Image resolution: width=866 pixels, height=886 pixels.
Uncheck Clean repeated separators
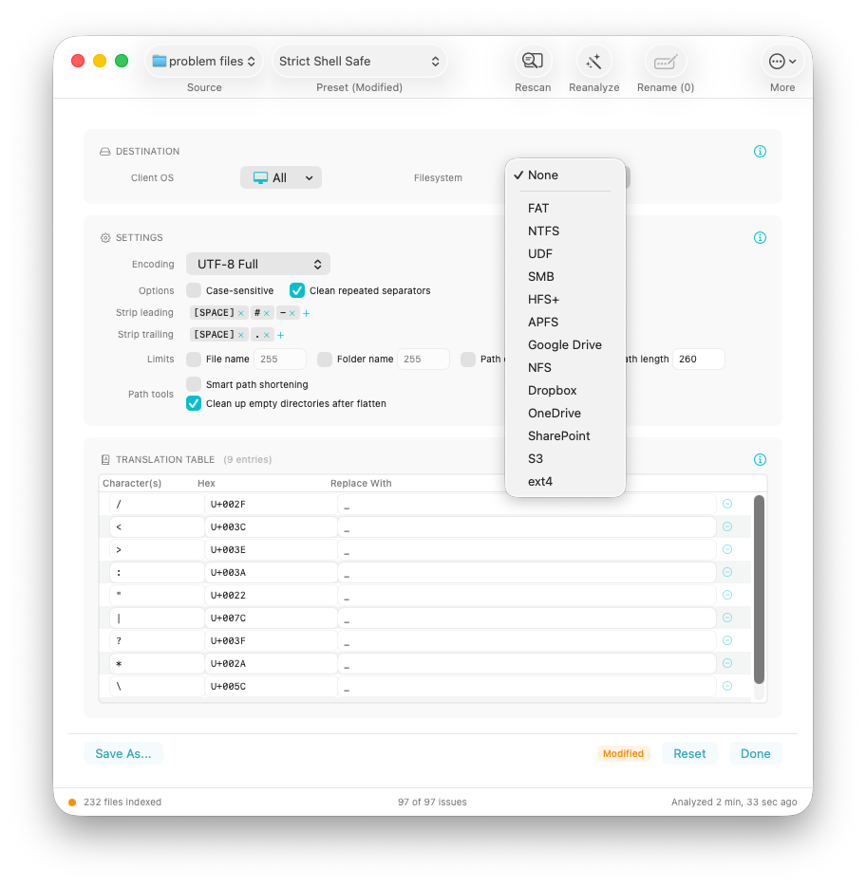pyautogui.click(x=297, y=290)
